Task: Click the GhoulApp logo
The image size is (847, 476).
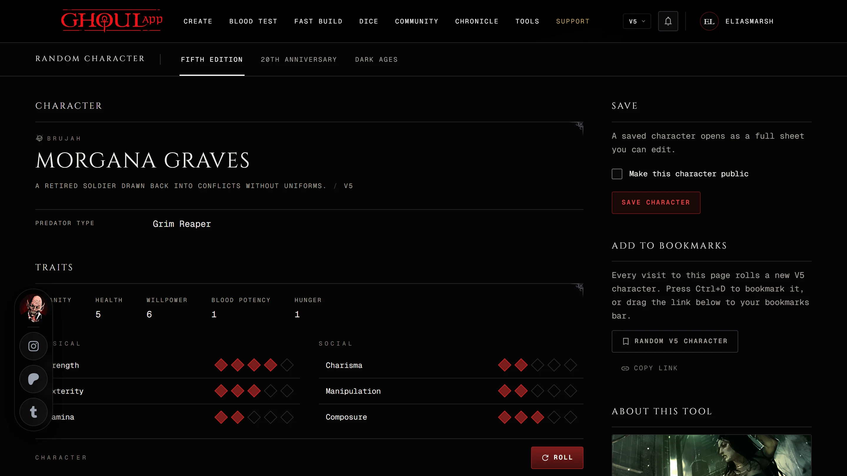Action: pos(111,21)
